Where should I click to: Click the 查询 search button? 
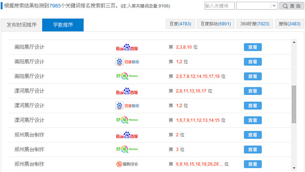pyautogui.click(x=291, y=6)
